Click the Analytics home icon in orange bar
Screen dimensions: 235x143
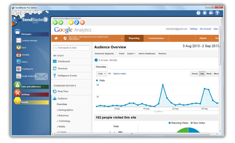click(x=56, y=38)
